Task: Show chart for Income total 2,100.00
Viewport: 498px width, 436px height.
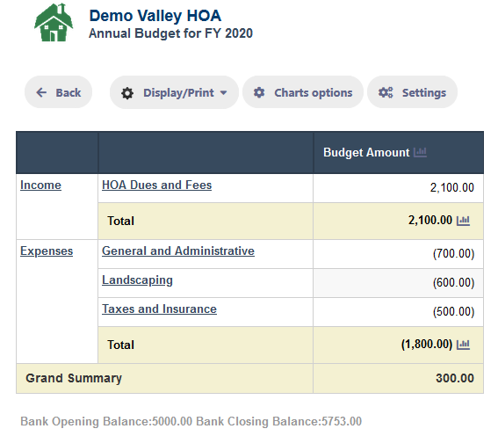Action: [x=463, y=221]
